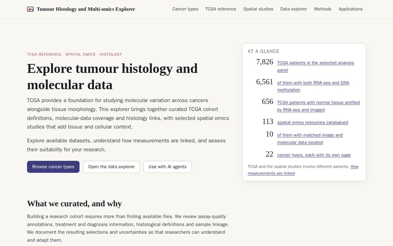Follow the How measurements are linked link

click(x=303, y=170)
